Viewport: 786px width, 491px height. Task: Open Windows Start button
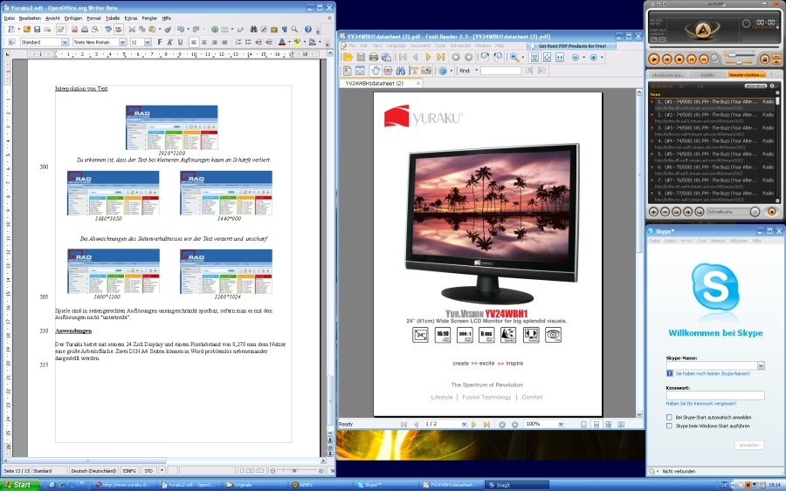click(x=19, y=485)
